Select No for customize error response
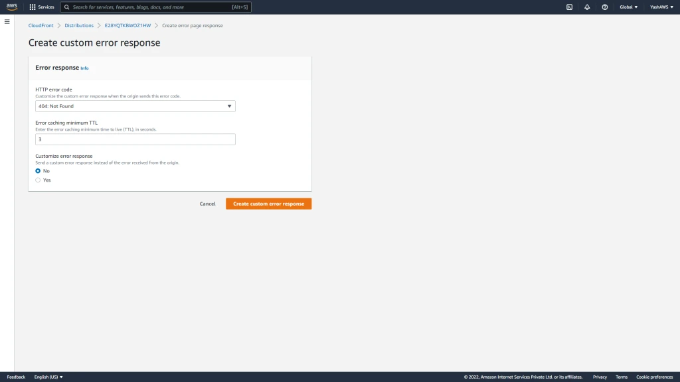This screenshot has width=680, height=382. pyautogui.click(x=38, y=171)
